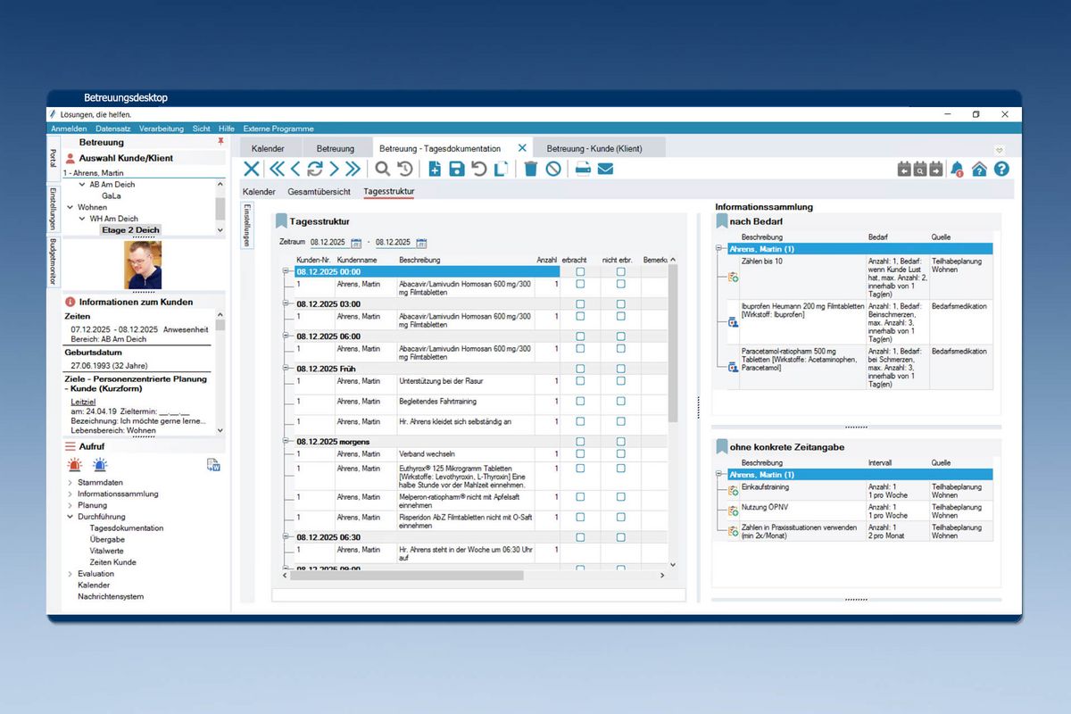Open the Zeitraum start date calendar picker
This screenshot has height=714, width=1071.
click(356, 243)
